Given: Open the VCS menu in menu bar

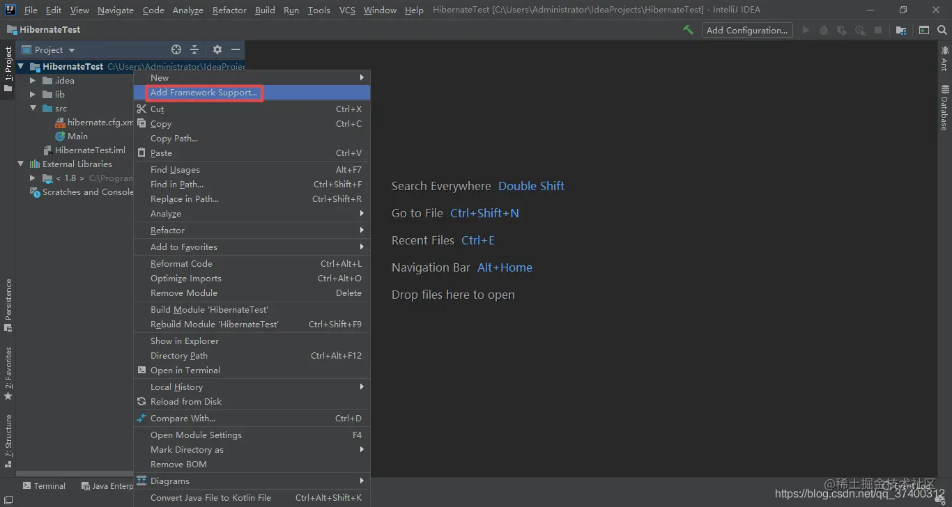Looking at the screenshot, I should click(x=347, y=10).
